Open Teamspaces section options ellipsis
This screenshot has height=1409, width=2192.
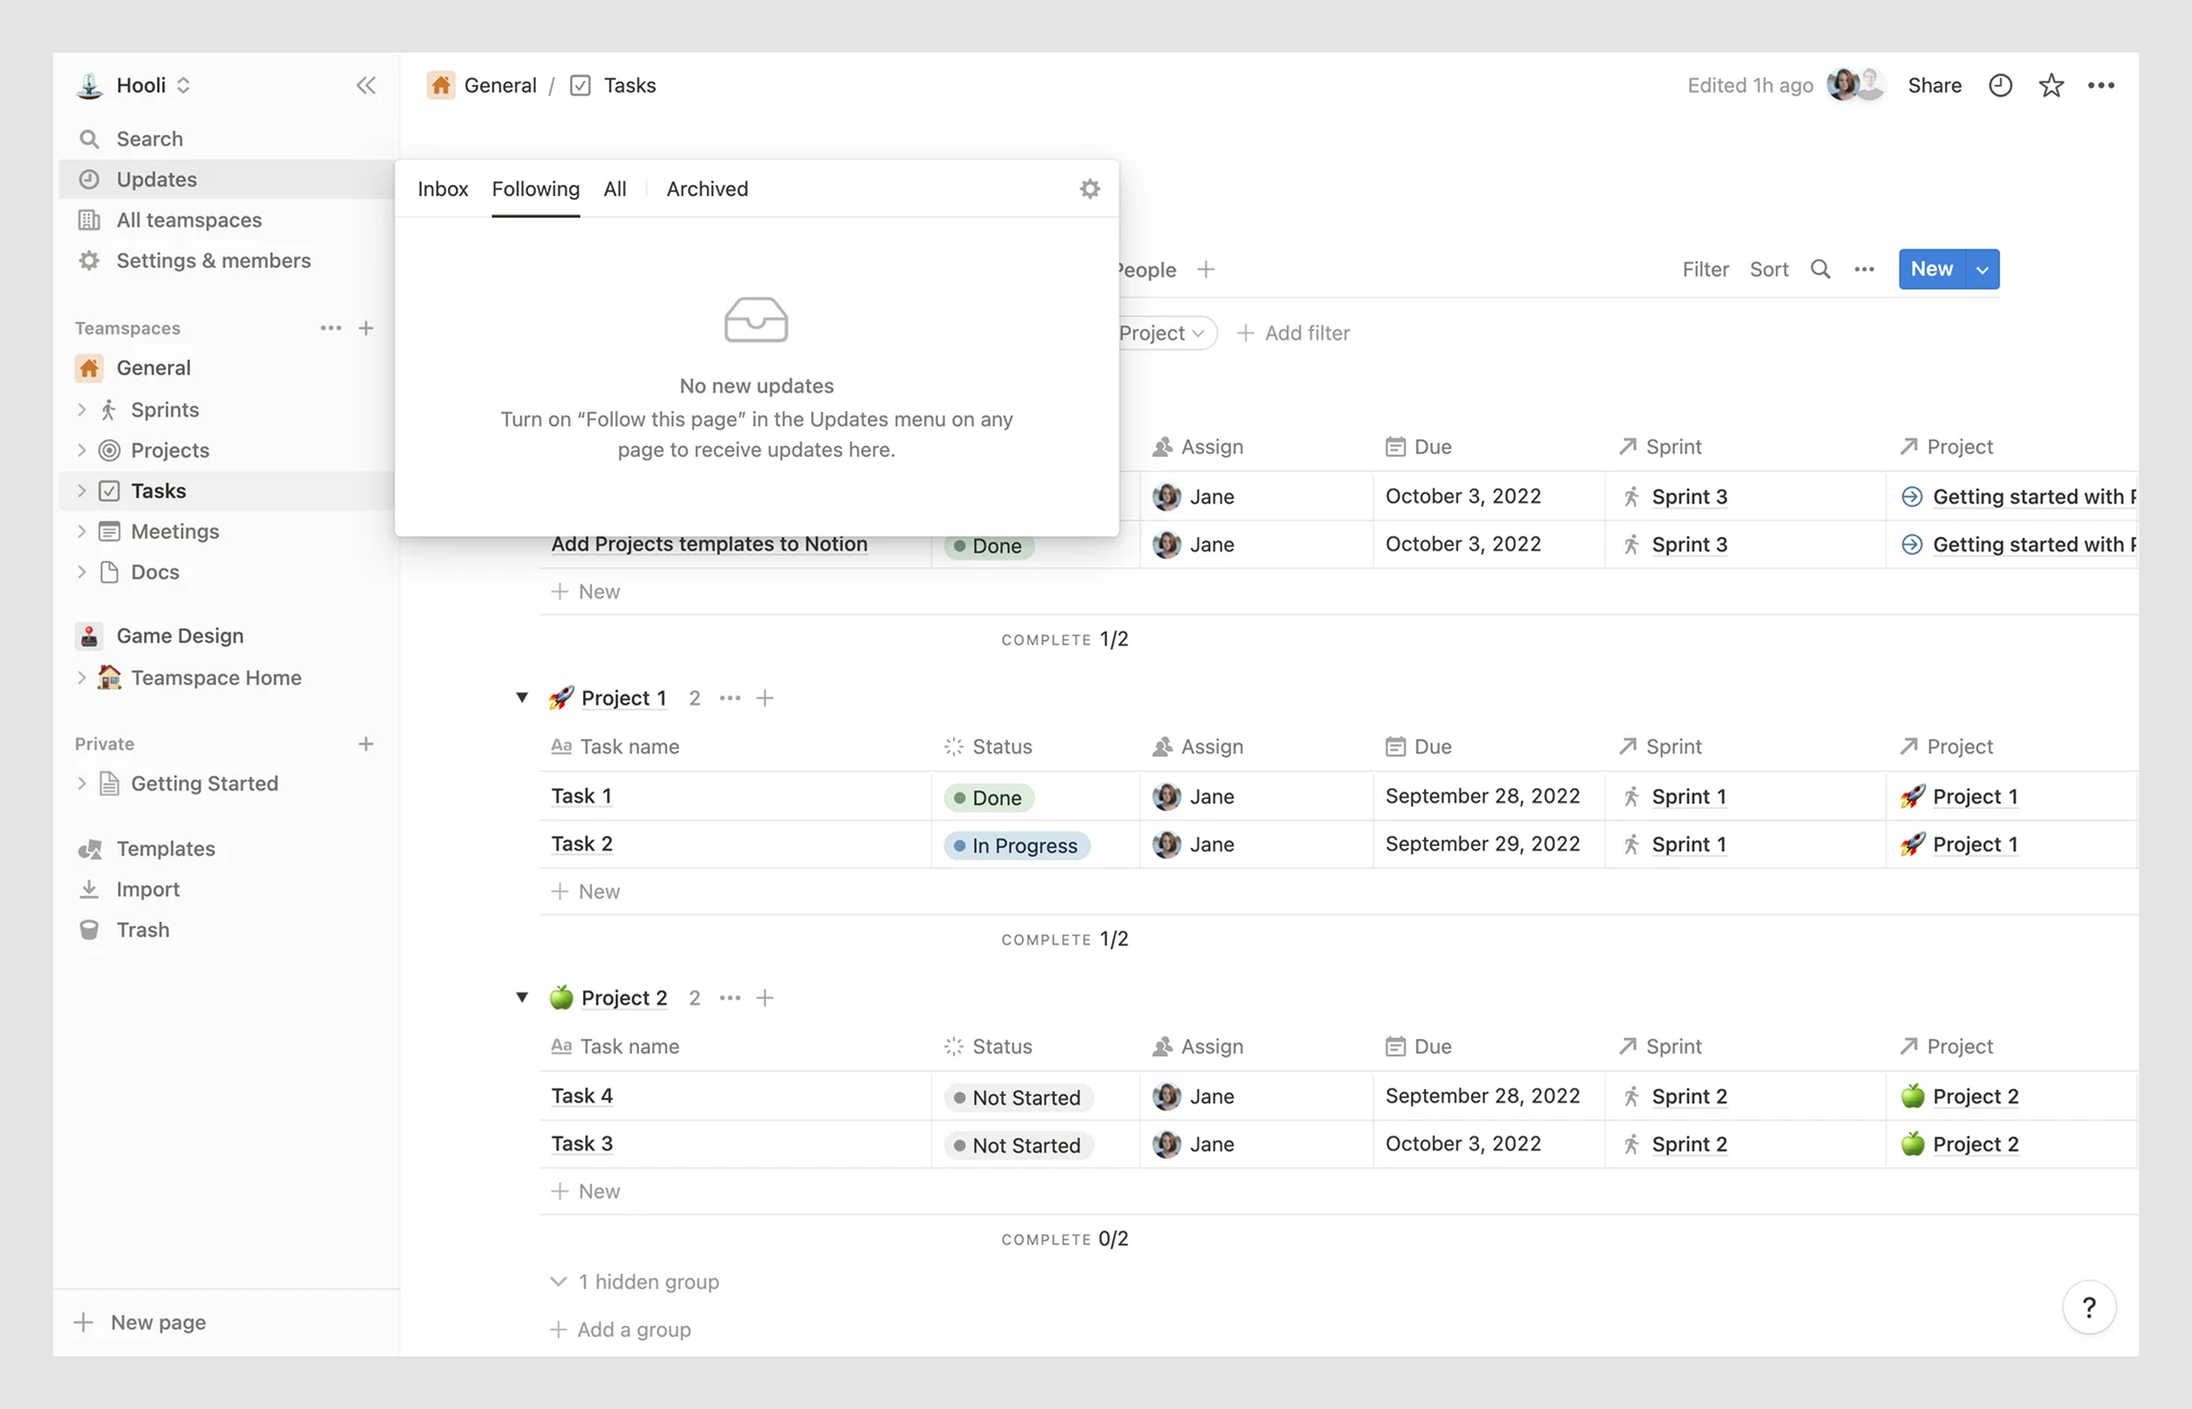331,327
